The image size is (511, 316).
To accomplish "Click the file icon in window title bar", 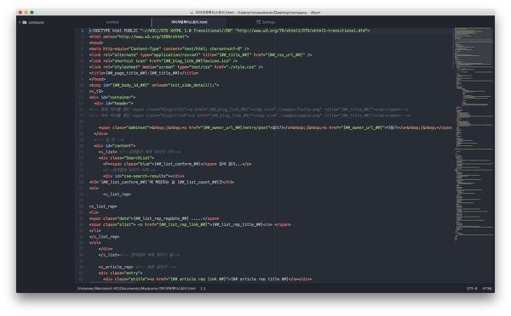I will (192, 13).
